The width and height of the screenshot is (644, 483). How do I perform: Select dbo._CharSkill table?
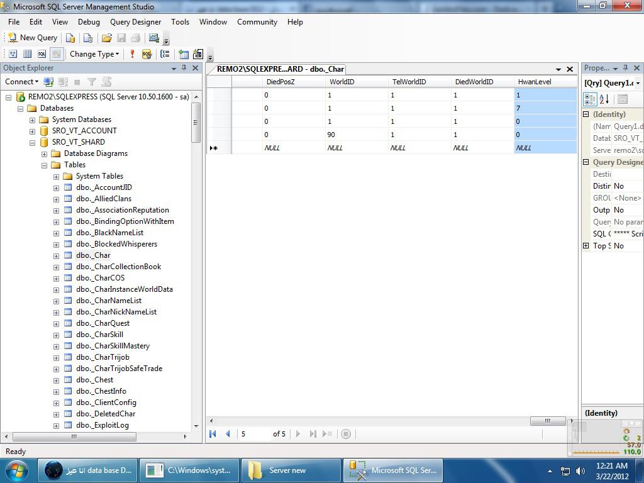(x=99, y=335)
